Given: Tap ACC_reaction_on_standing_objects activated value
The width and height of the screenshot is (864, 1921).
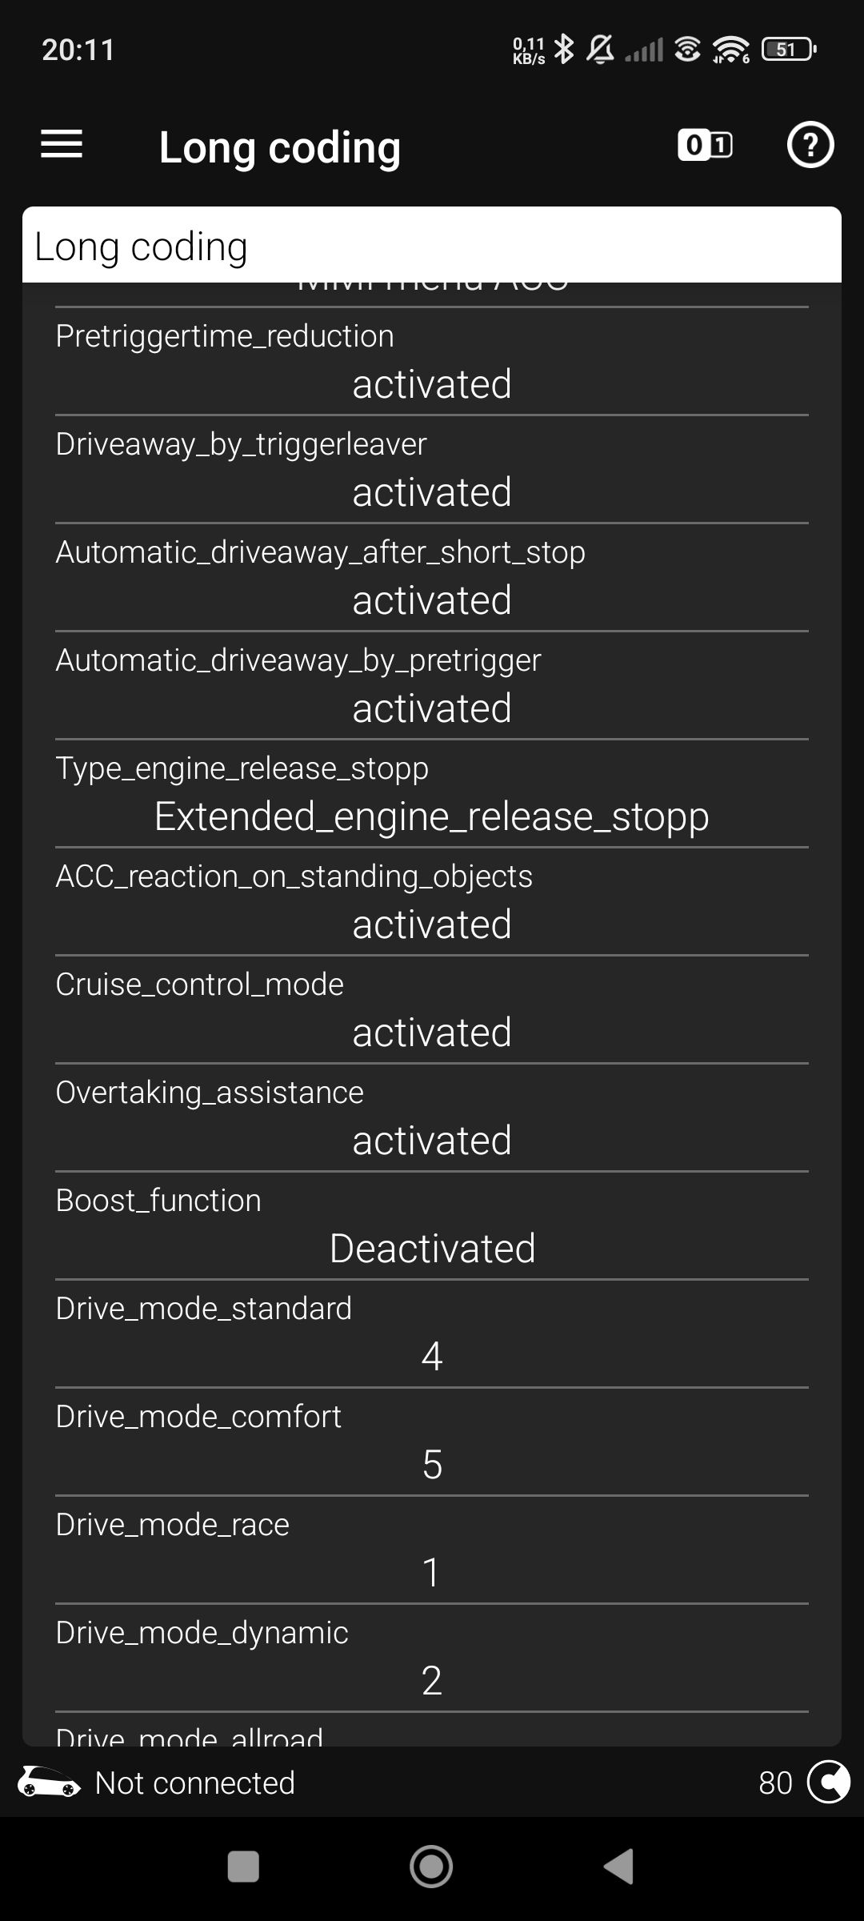Looking at the screenshot, I should pyautogui.click(x=432, y=924).
